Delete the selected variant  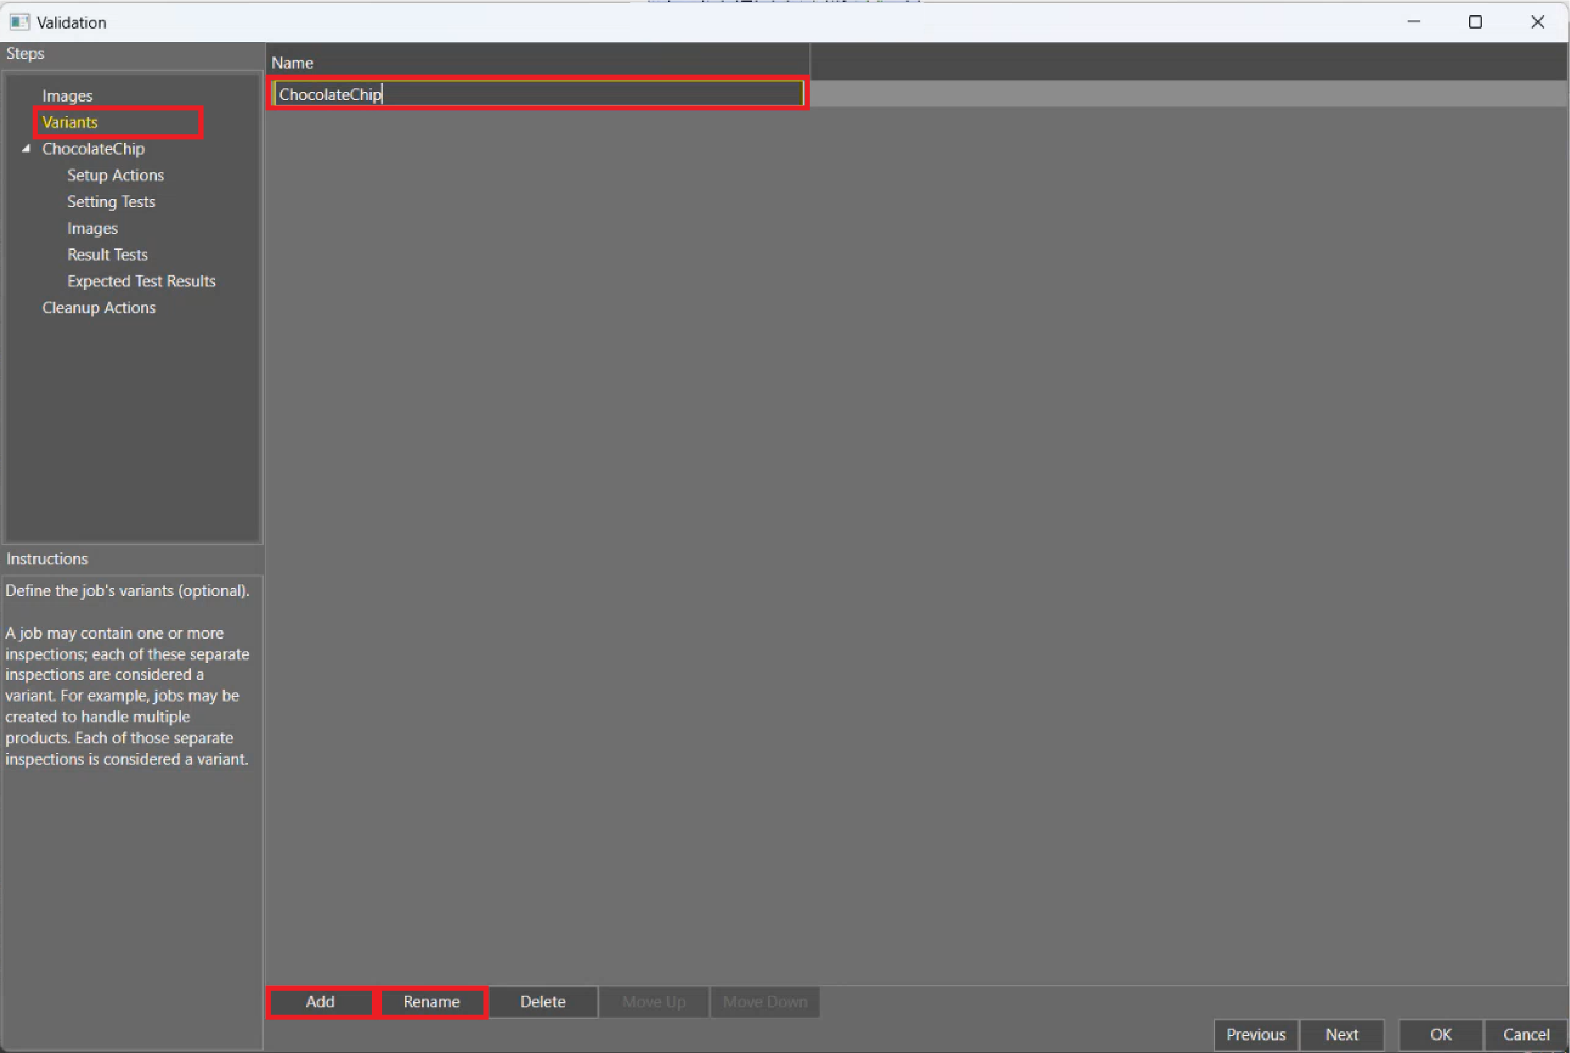pyautogui.click(x=542, y=1001)
